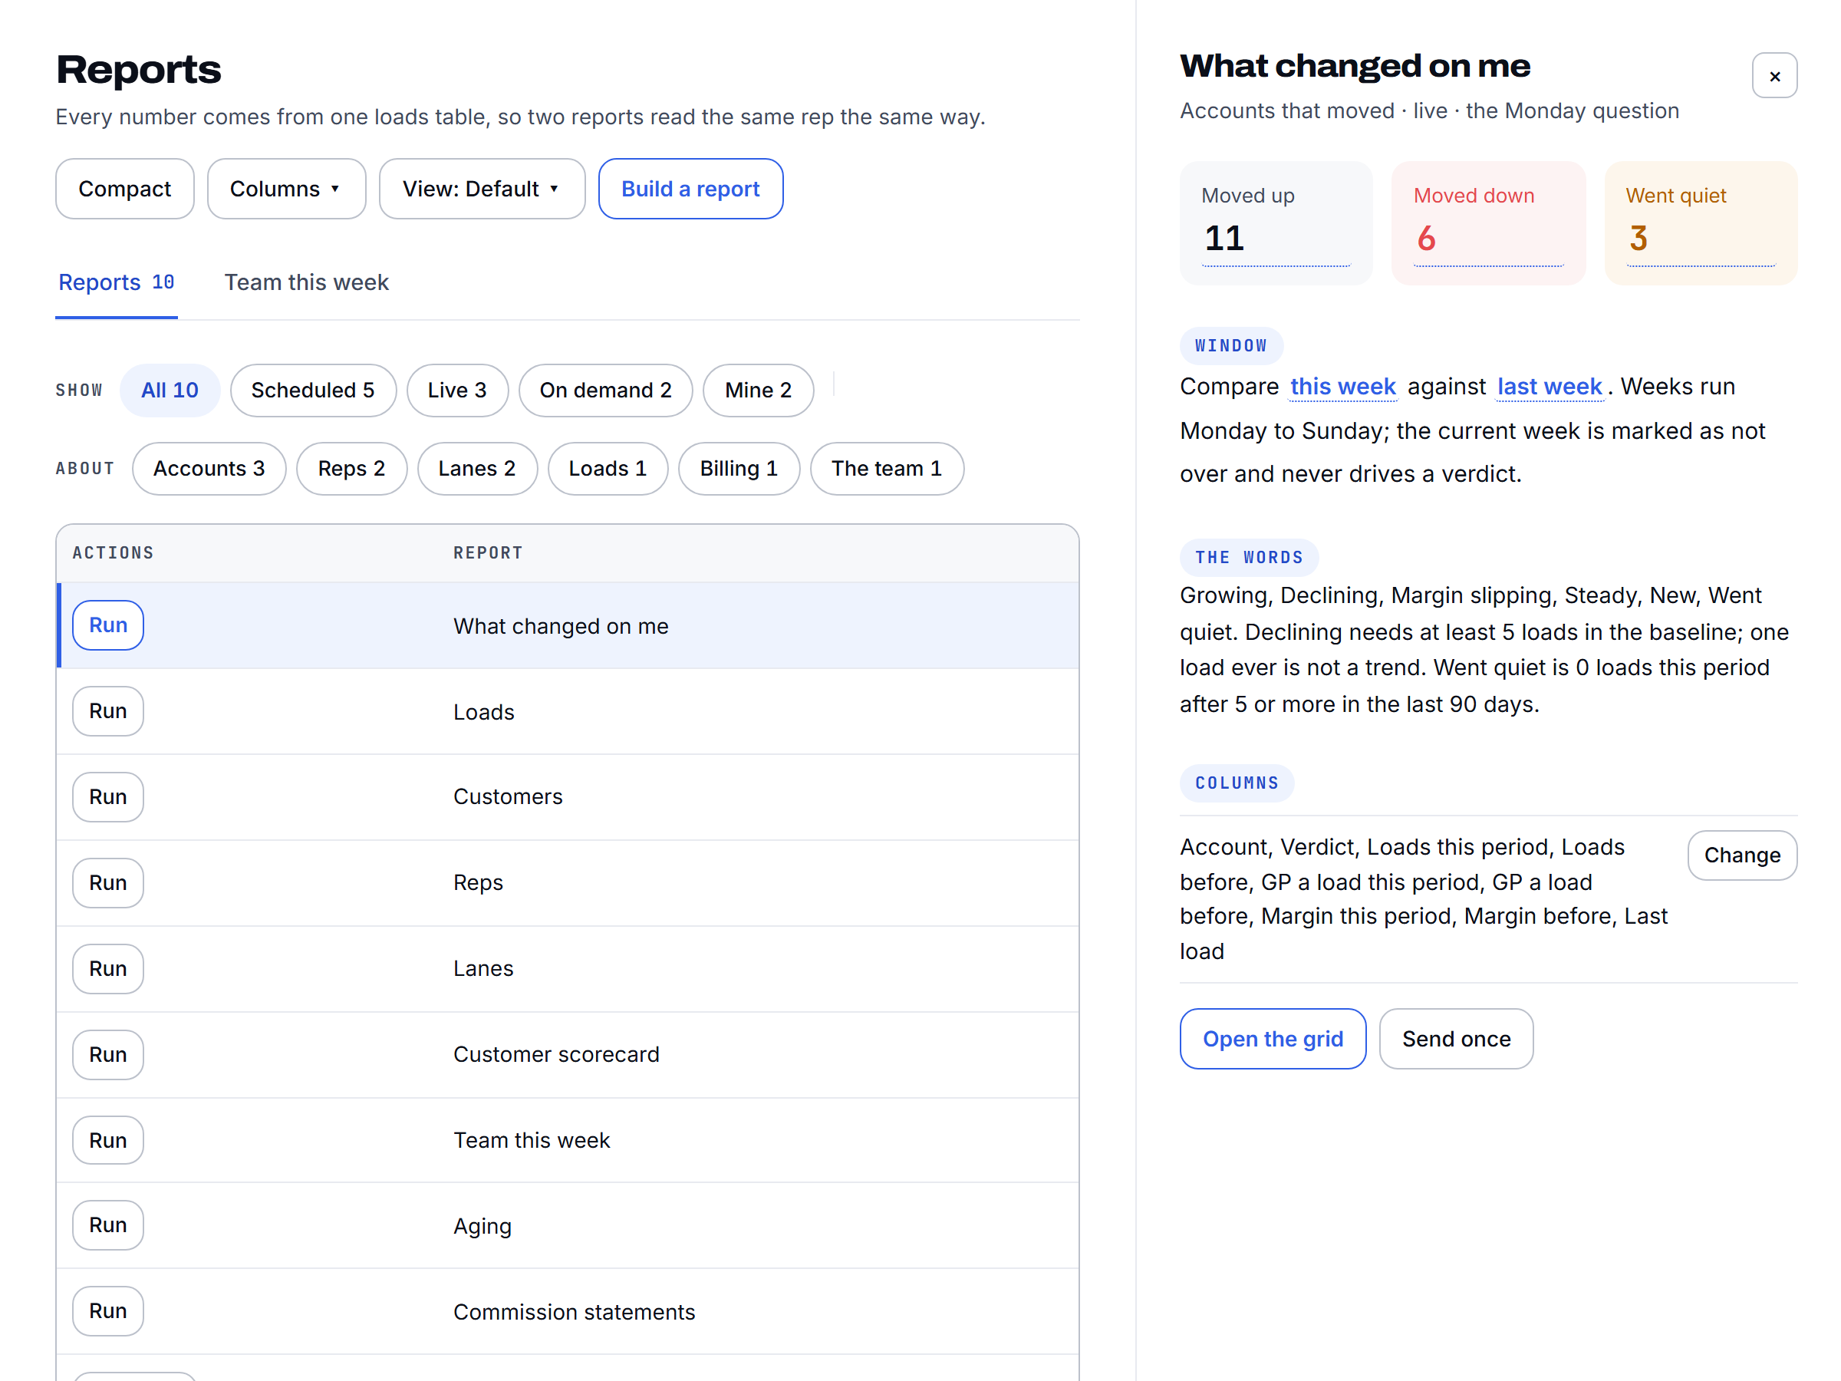Select the All 10 filter chip
The width and height of the screenshot is (1841, 1381).
coord(170,391)
